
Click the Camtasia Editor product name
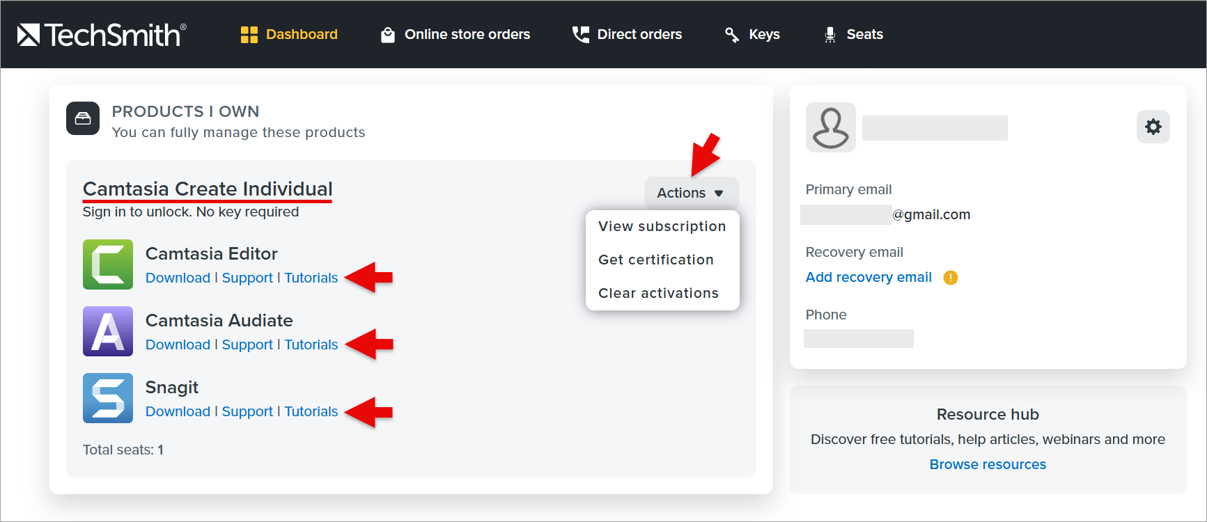coord(212,253)
